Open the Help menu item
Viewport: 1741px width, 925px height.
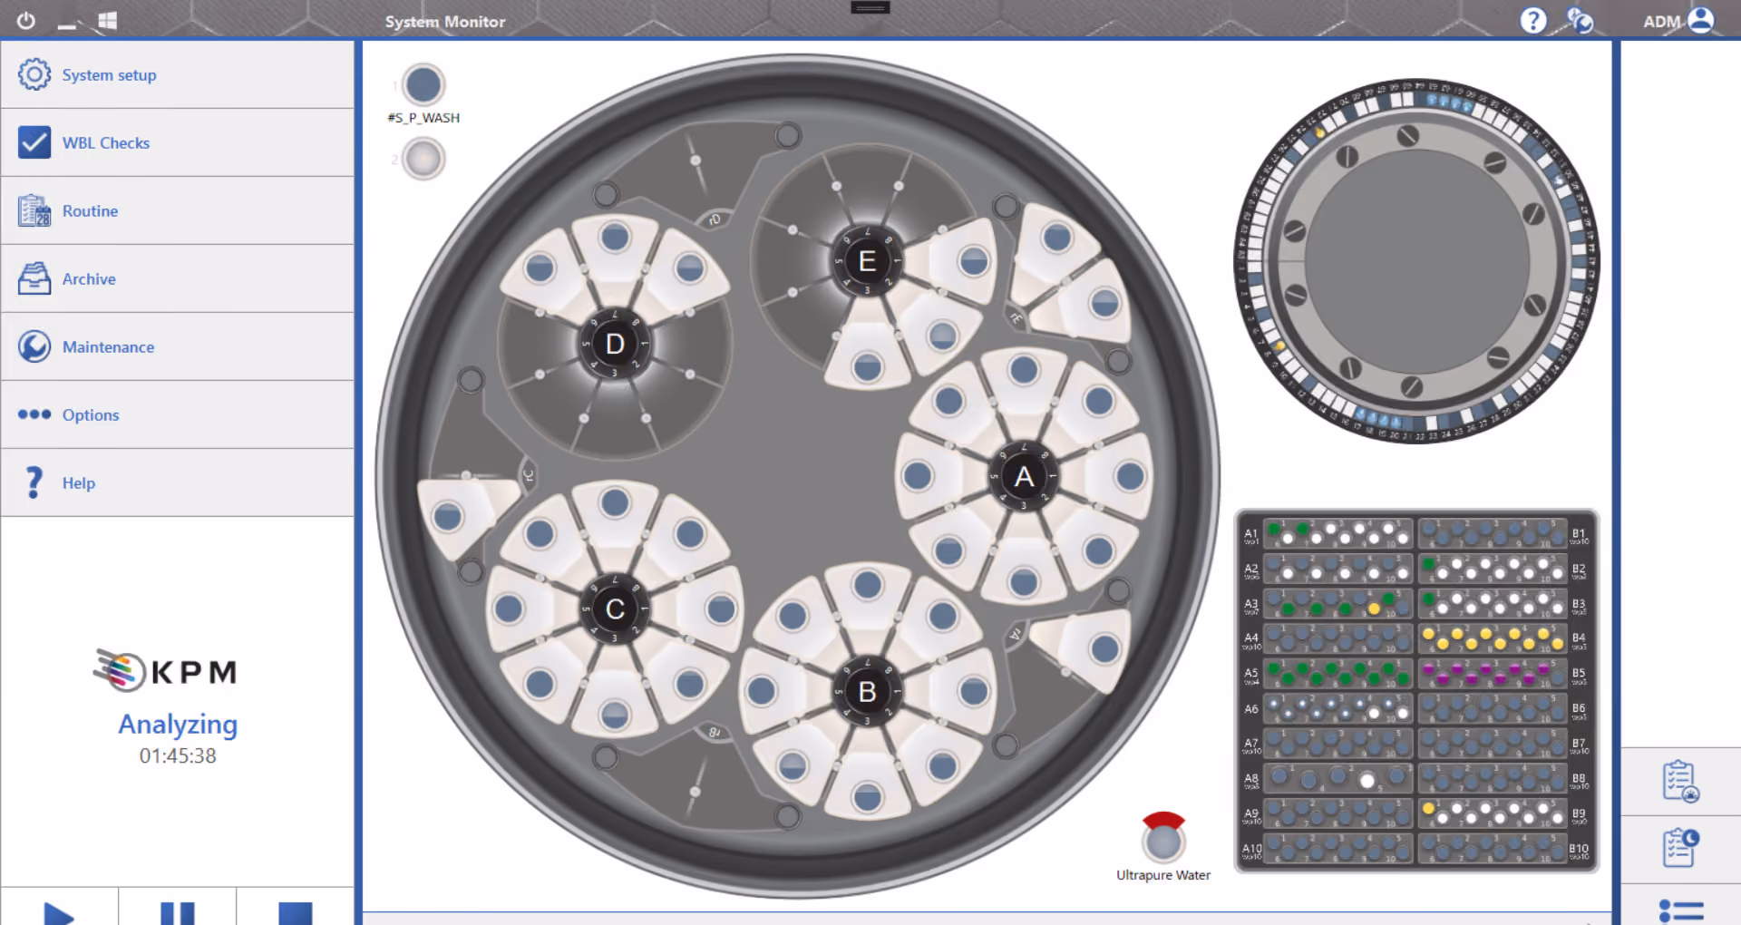click(x=178, y=482)
